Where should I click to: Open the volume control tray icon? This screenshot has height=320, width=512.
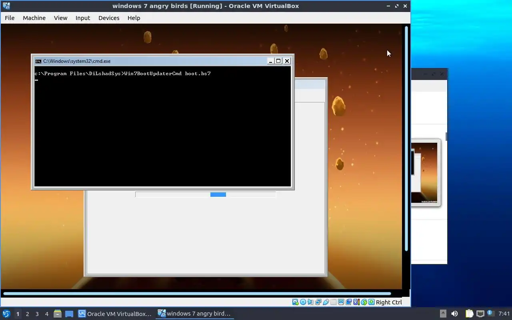(454, 314)
